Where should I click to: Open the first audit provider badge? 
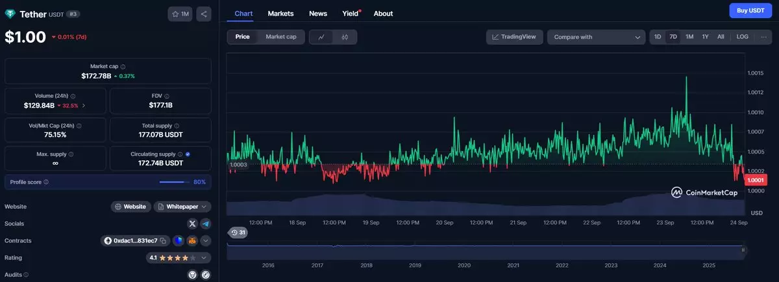pyautogui.click(x=192, y=275)
